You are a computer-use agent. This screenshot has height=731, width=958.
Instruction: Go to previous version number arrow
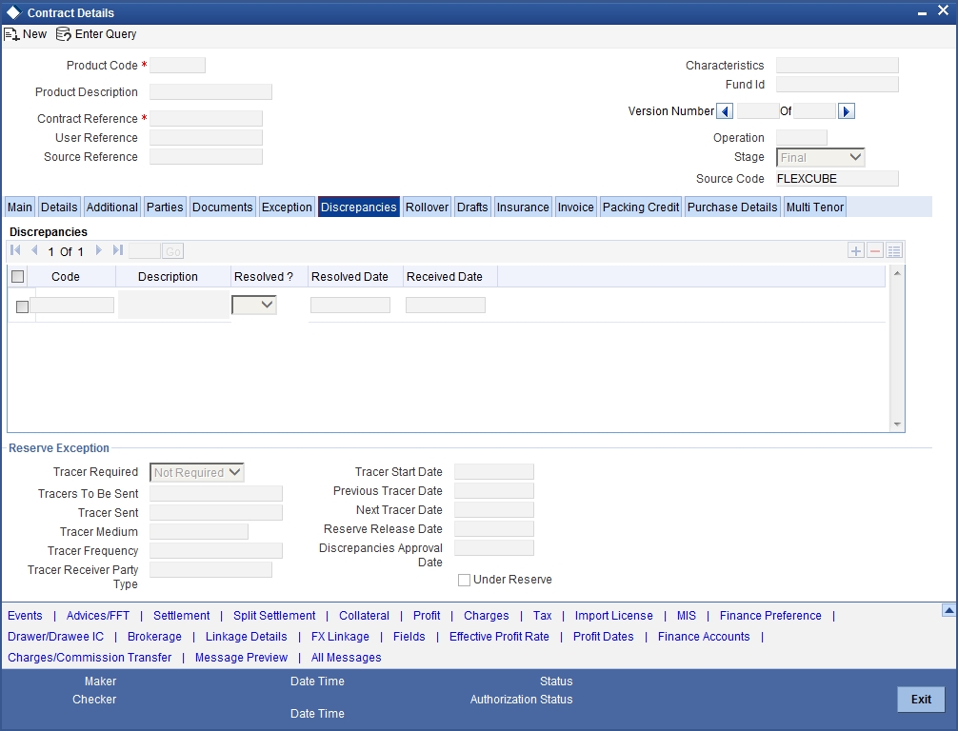click(725, 111)
